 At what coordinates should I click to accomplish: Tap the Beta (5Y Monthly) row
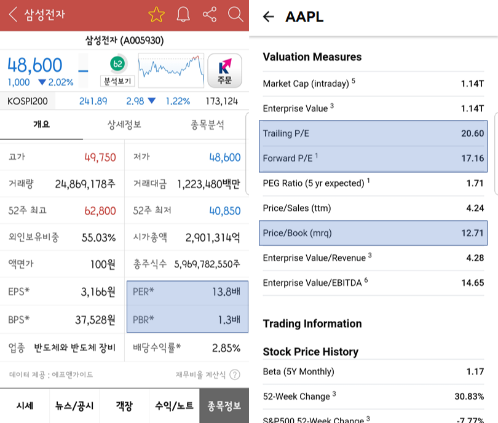point(373,371)
